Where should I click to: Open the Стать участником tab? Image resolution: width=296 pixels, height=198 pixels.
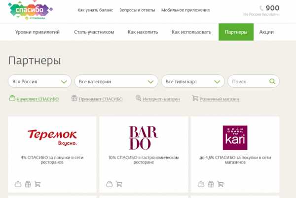pyautogui.click(x=94, y=32)
